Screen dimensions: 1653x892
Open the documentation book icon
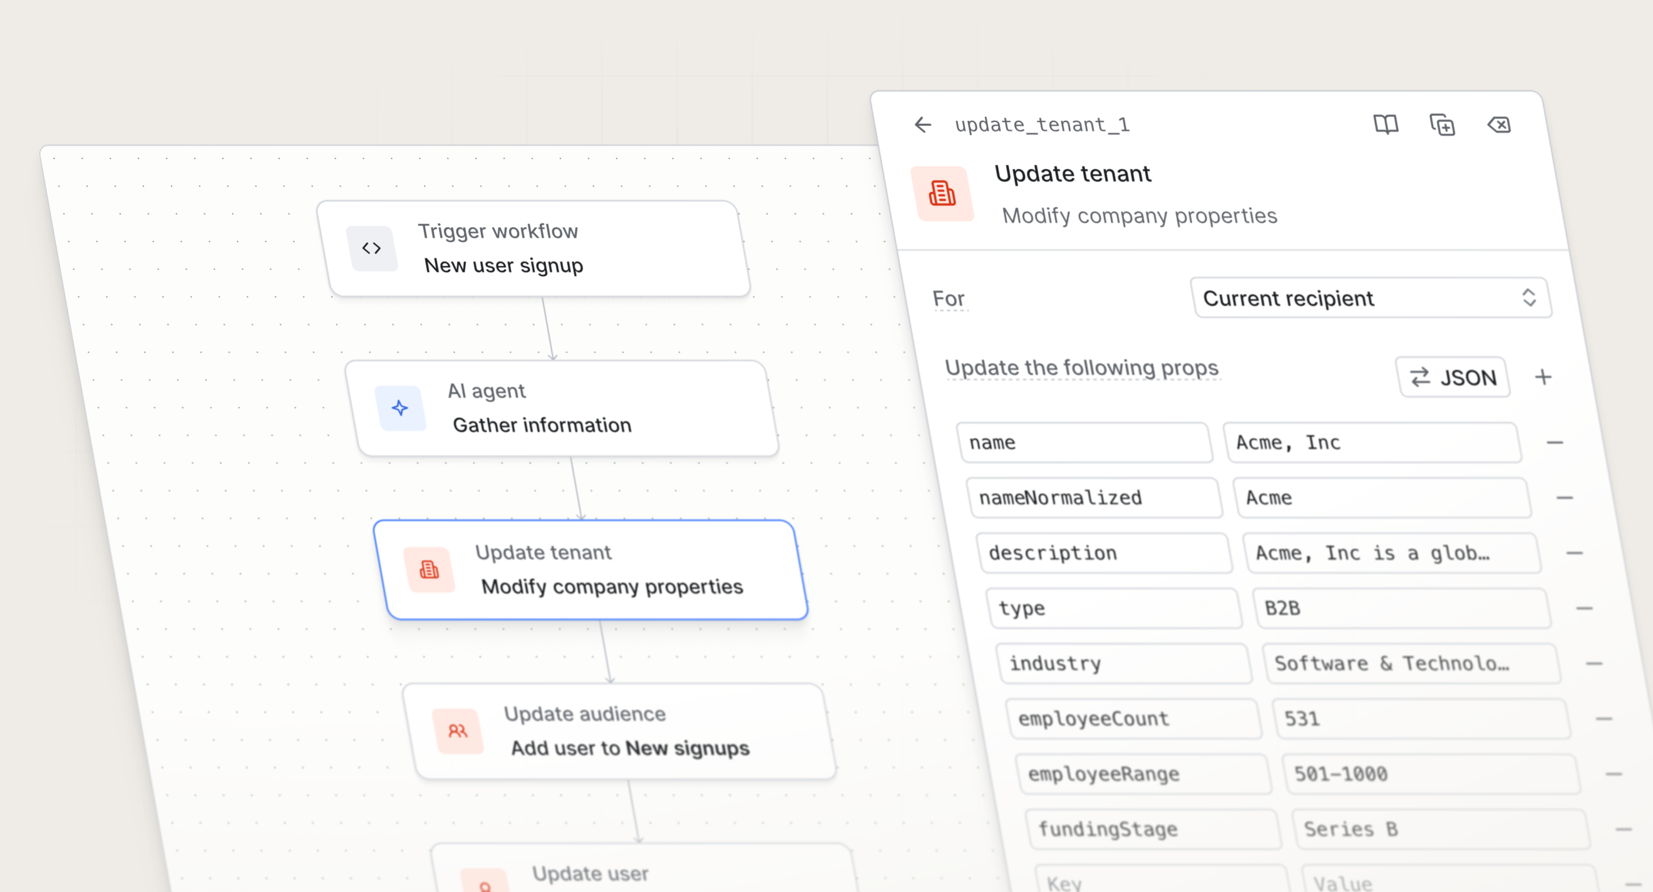point(1386,125)
